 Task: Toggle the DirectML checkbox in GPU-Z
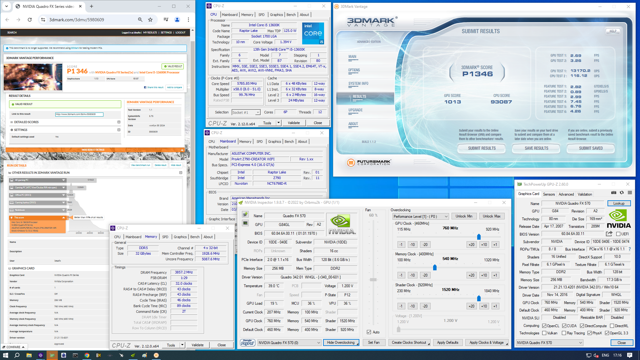(612, 326)
